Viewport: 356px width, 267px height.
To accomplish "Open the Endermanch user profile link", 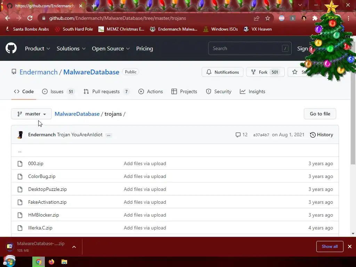I will [x=38, y=72].
